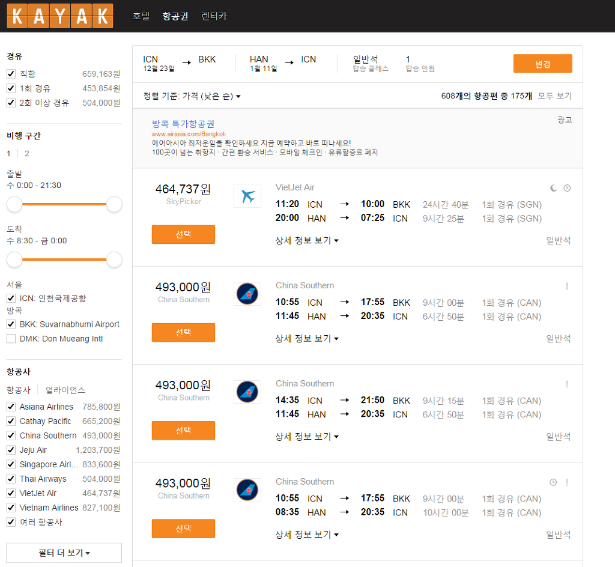Open the 호텔 tab in top navigation
The height and width of the screenshot is (567, 615).
click(141, 16)
